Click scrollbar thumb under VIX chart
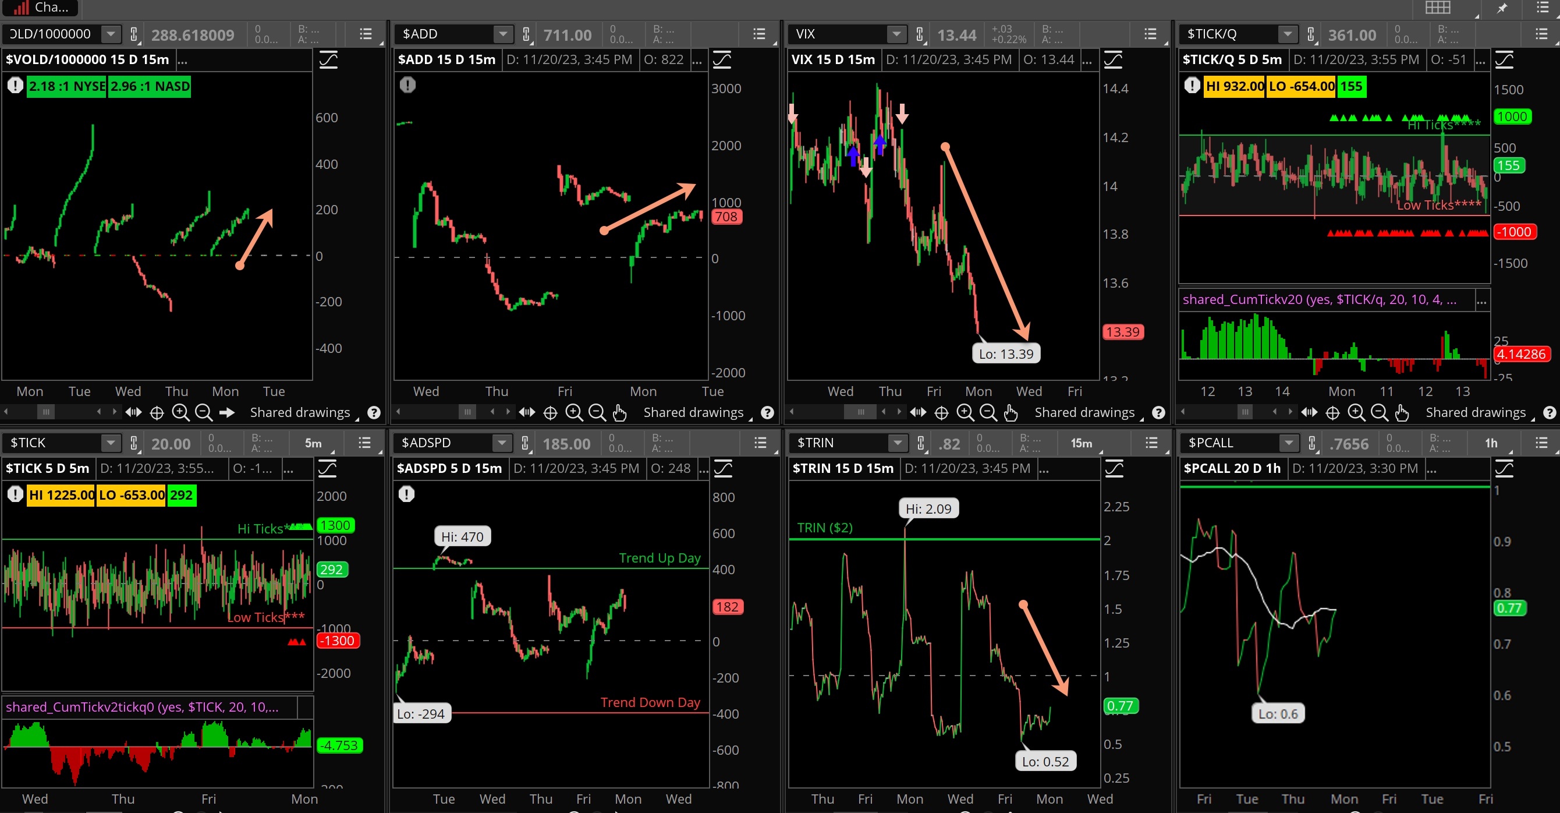1560x813 pixels. pyautogui.click(x=860, y=412)
